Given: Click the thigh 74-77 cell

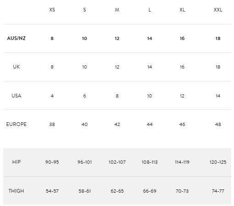Looking at the screenshot, I should 218,191.
